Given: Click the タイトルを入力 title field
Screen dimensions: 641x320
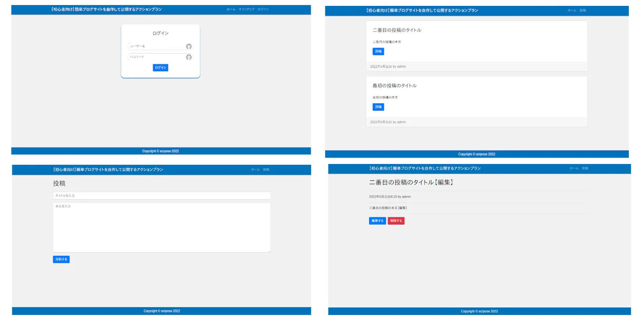Looking at the screenshot, I should pos(162,196).
